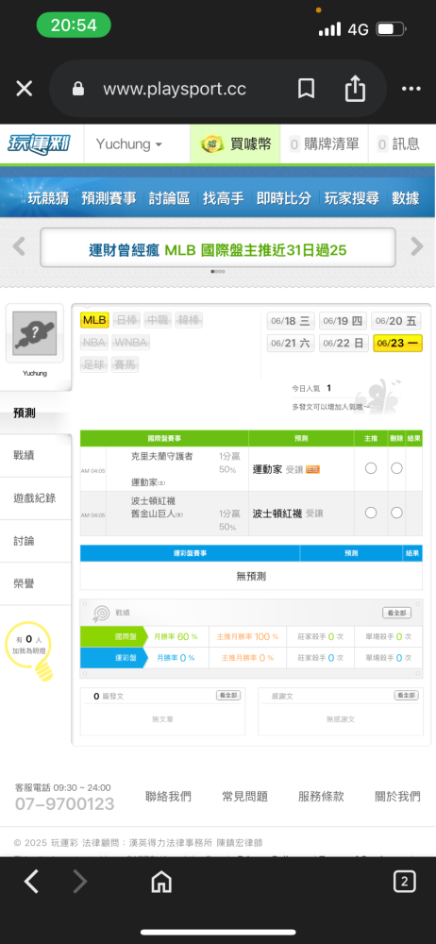Open 購牌清單 list
This screenshot has height=944, width=436.
[325, 143]
